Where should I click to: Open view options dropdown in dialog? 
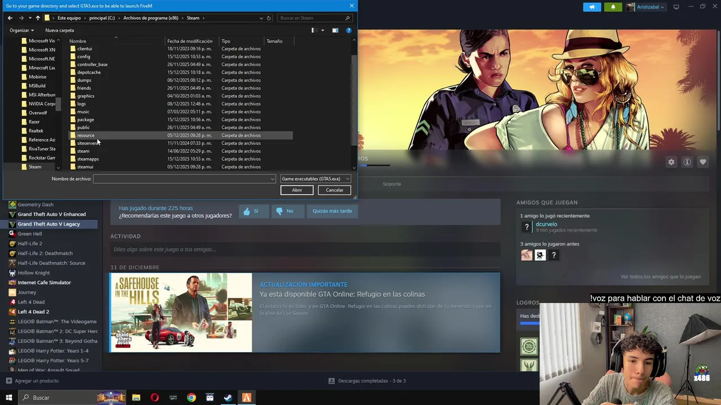coord(323,30)
